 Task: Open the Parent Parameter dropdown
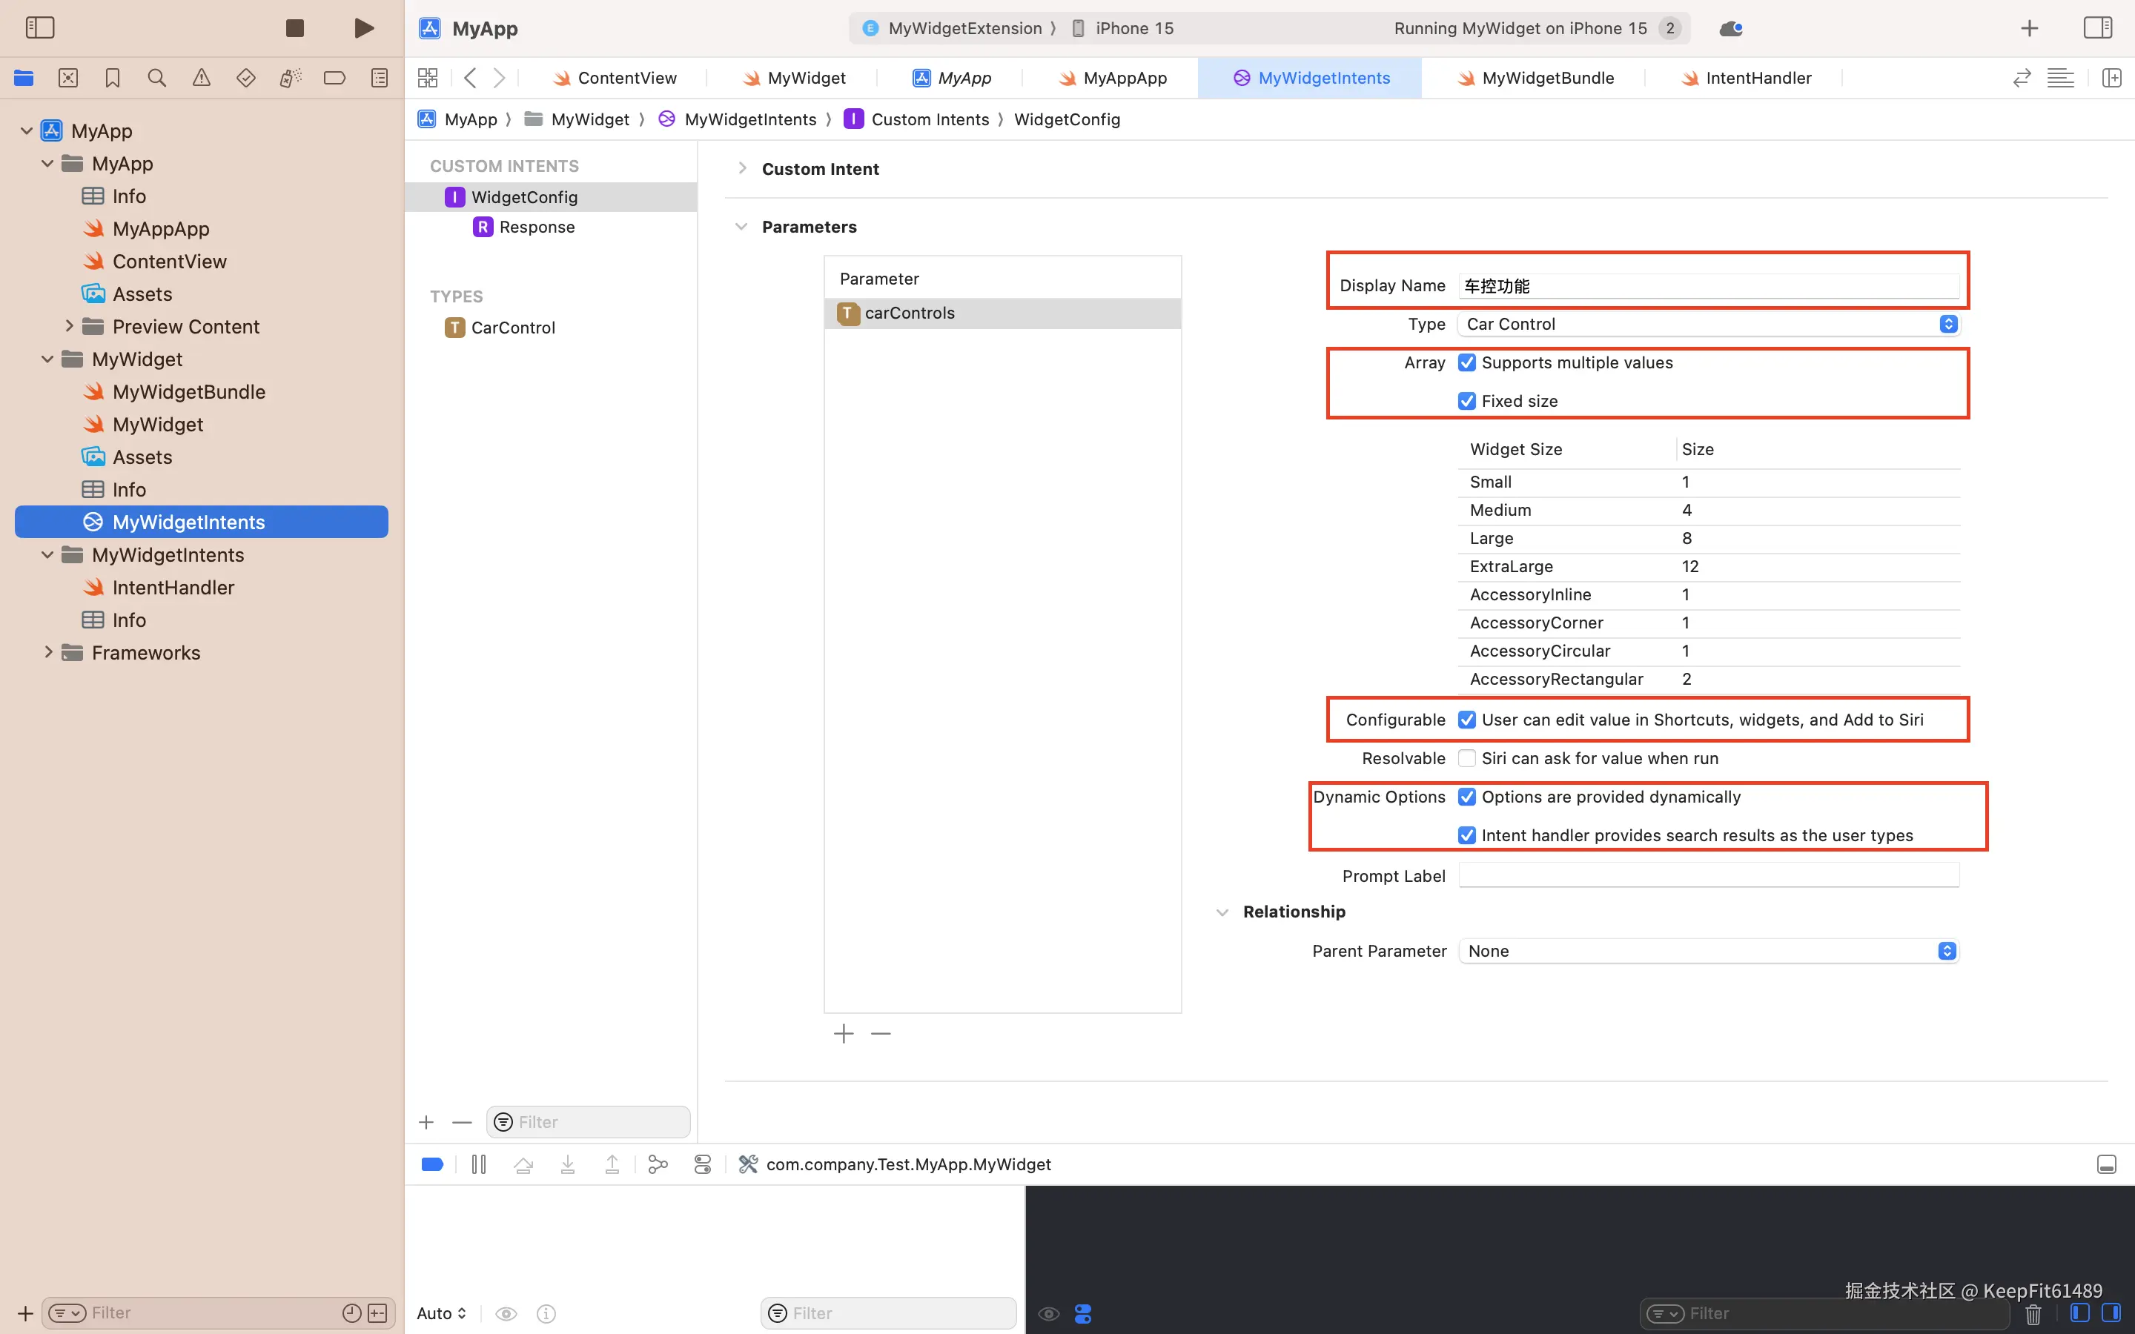1708,951
